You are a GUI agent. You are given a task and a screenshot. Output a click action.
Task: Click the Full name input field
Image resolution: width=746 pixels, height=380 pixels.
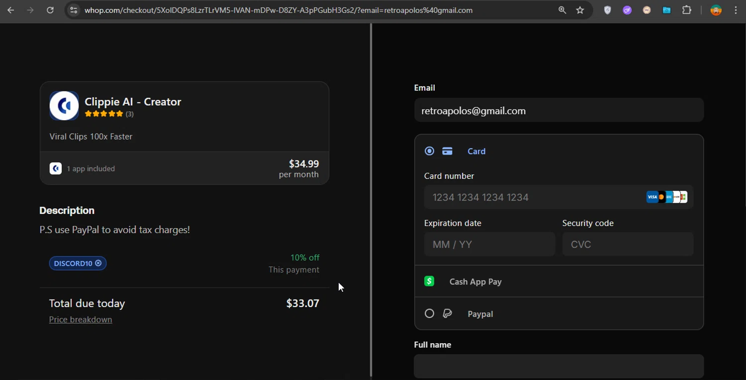[559, 366]
